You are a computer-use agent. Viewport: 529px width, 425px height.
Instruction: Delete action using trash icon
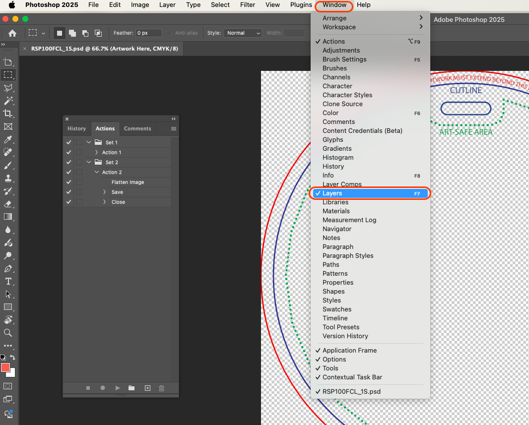162,388
